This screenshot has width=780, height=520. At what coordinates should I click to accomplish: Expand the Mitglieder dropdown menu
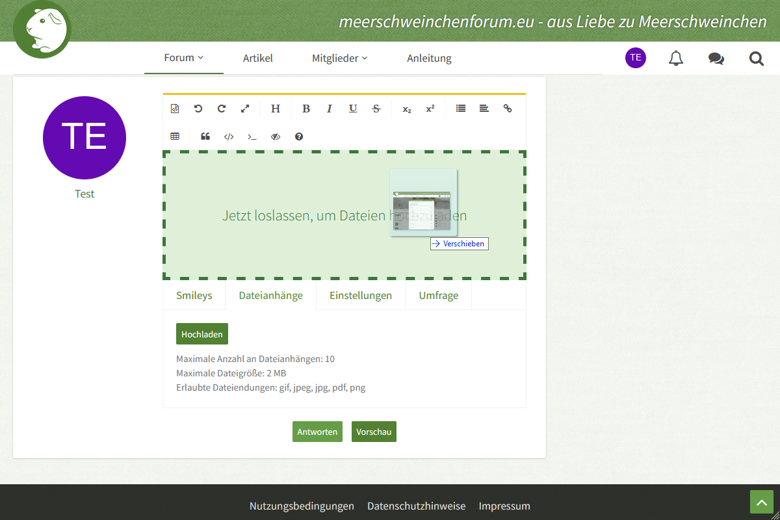tap(339, 58)
